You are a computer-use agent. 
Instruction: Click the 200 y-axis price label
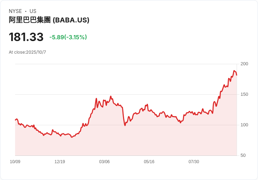pos(244,64)
